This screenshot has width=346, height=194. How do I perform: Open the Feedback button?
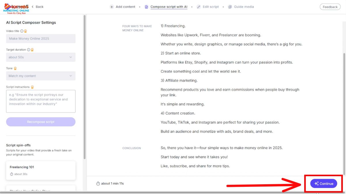pos(330,7)
